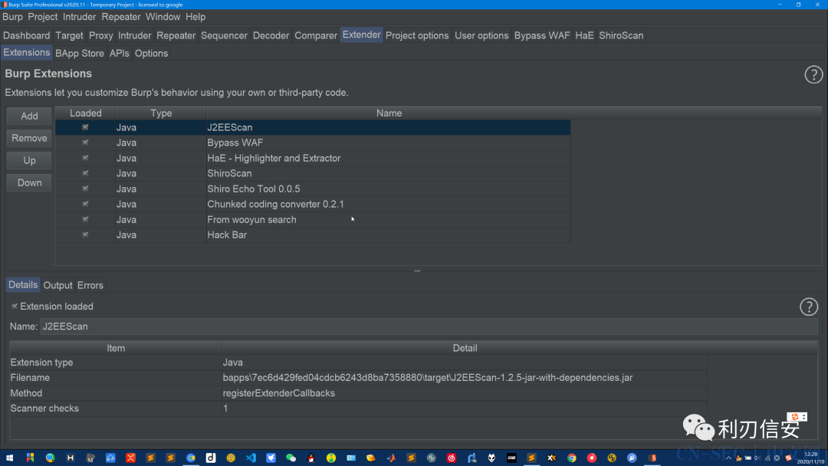Switch to the Comparer tab
The image size is (828, 466).
pos(316,35)
